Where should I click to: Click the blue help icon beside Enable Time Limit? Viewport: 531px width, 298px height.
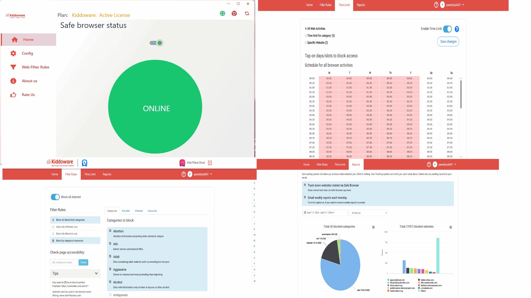pos(457,29)
